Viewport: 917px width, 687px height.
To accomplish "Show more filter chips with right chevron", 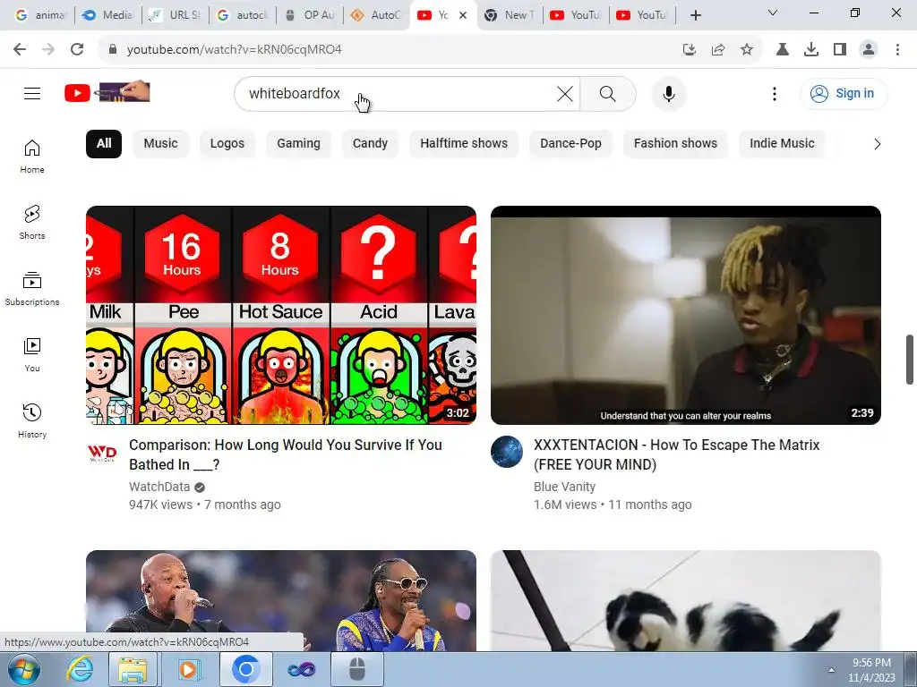I will pyautogui.click(x=877, y=144).
